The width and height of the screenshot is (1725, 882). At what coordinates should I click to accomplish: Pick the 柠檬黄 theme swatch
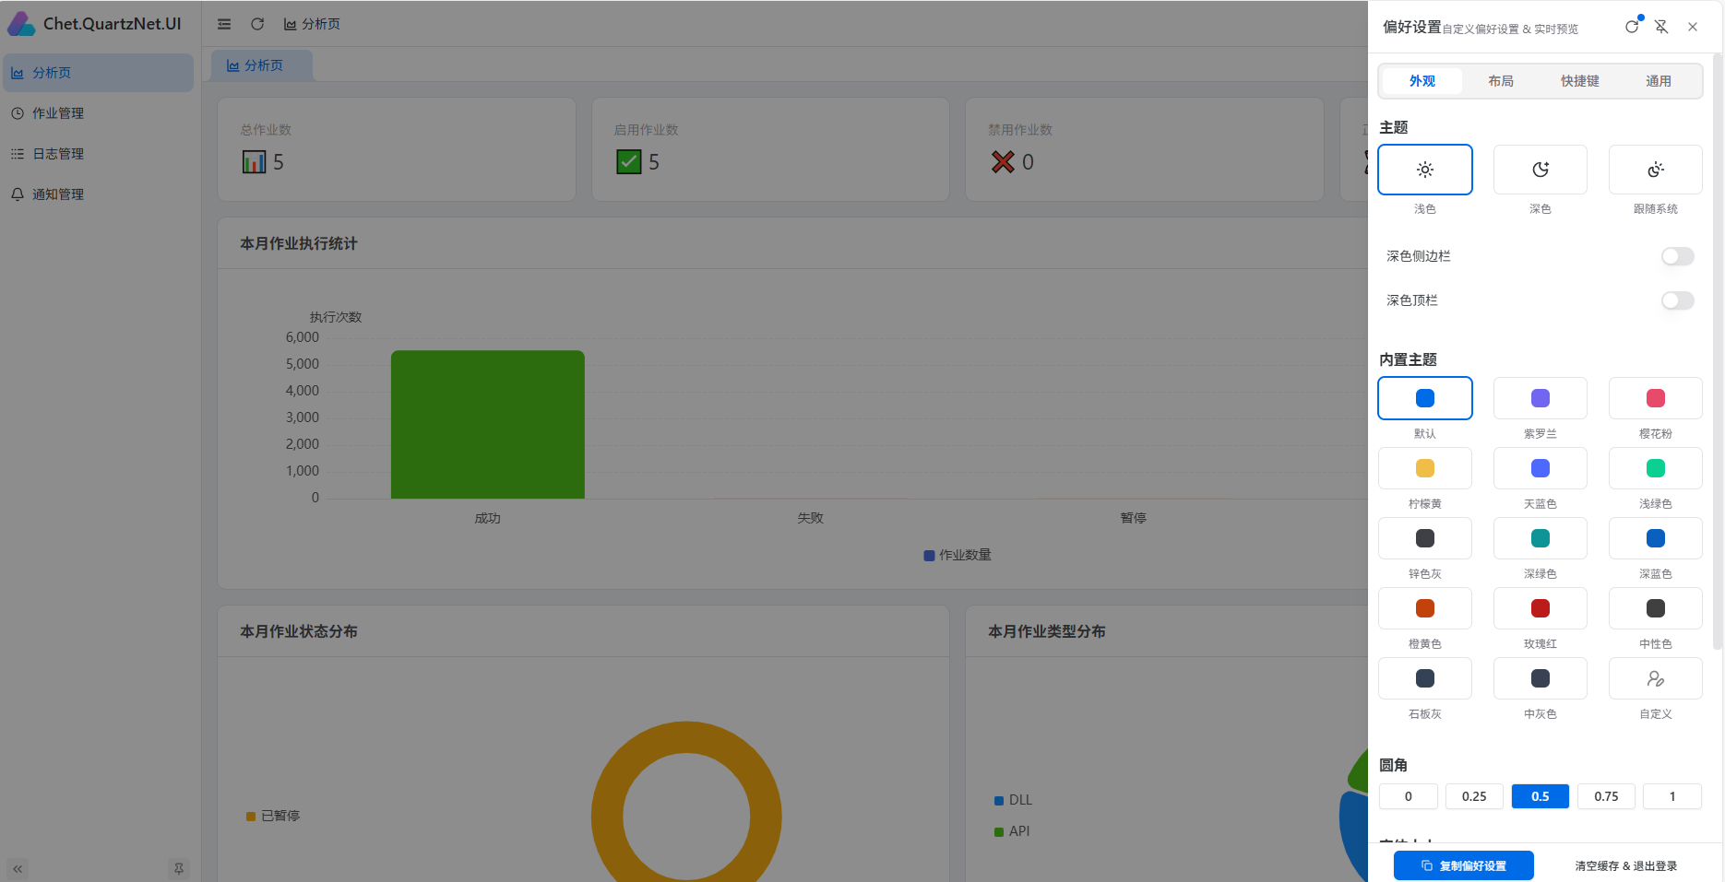pos(1425,468)
